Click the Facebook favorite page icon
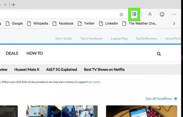This screenshot has width=183, height=117. coord(55,23)
